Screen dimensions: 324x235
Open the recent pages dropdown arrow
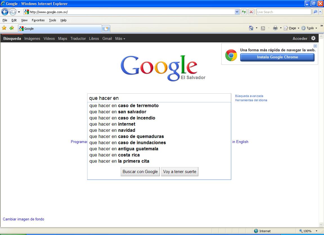pos(19,12)
